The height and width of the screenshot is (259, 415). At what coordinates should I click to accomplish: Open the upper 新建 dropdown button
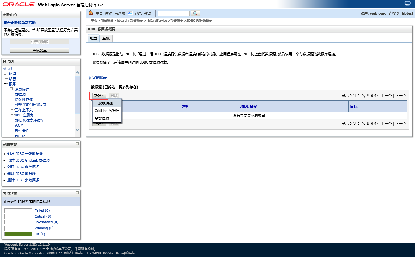click(x=99, y=96)
